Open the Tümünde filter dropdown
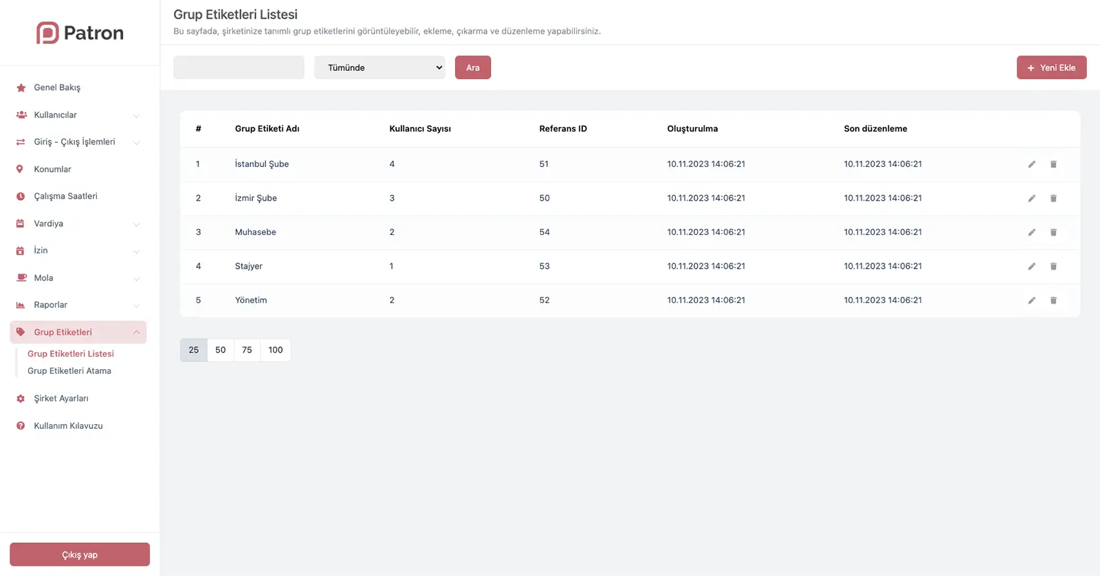The image size is (1100, 576). point(379,67)
